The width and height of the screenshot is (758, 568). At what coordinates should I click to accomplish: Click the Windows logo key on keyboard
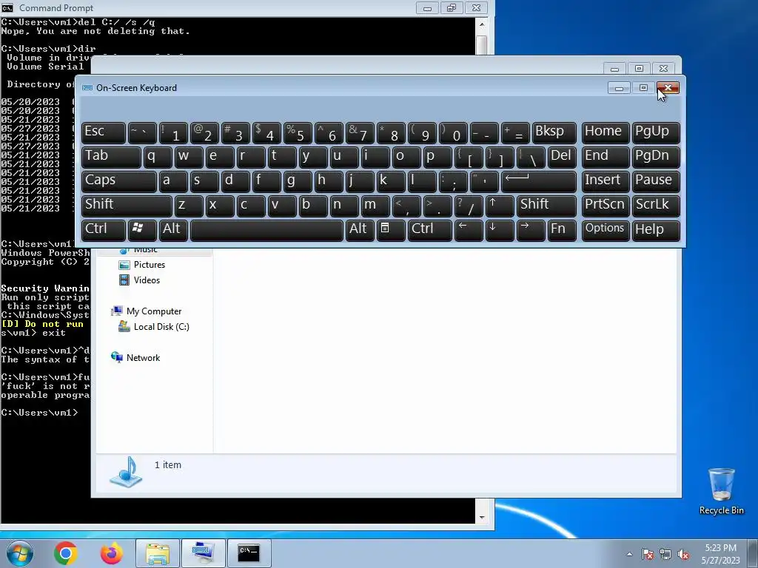(142, 230)
